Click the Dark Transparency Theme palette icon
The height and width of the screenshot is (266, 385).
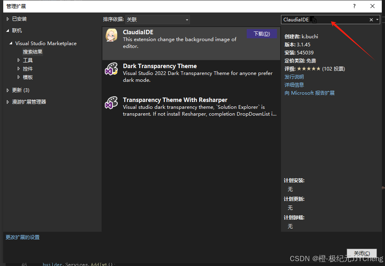click(x=111, y=69)
